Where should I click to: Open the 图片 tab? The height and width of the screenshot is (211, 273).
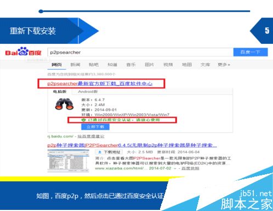150,65
